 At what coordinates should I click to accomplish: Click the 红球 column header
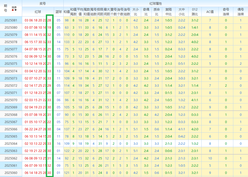pyautogui.click(x=38, y=12)
